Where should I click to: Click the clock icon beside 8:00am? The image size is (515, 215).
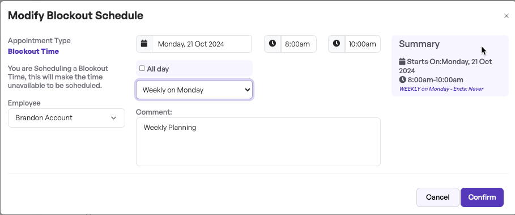(273, 43)
